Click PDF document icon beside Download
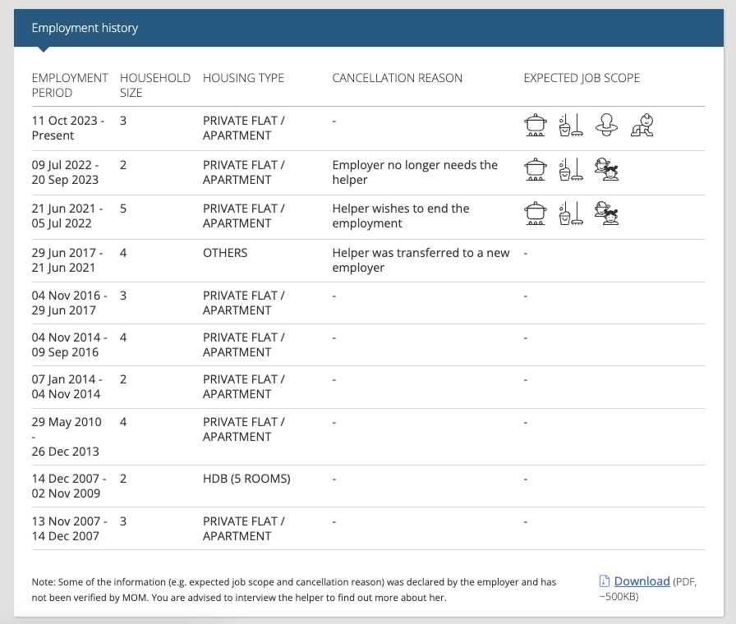The image size is (736, 624). click(604, 580)
